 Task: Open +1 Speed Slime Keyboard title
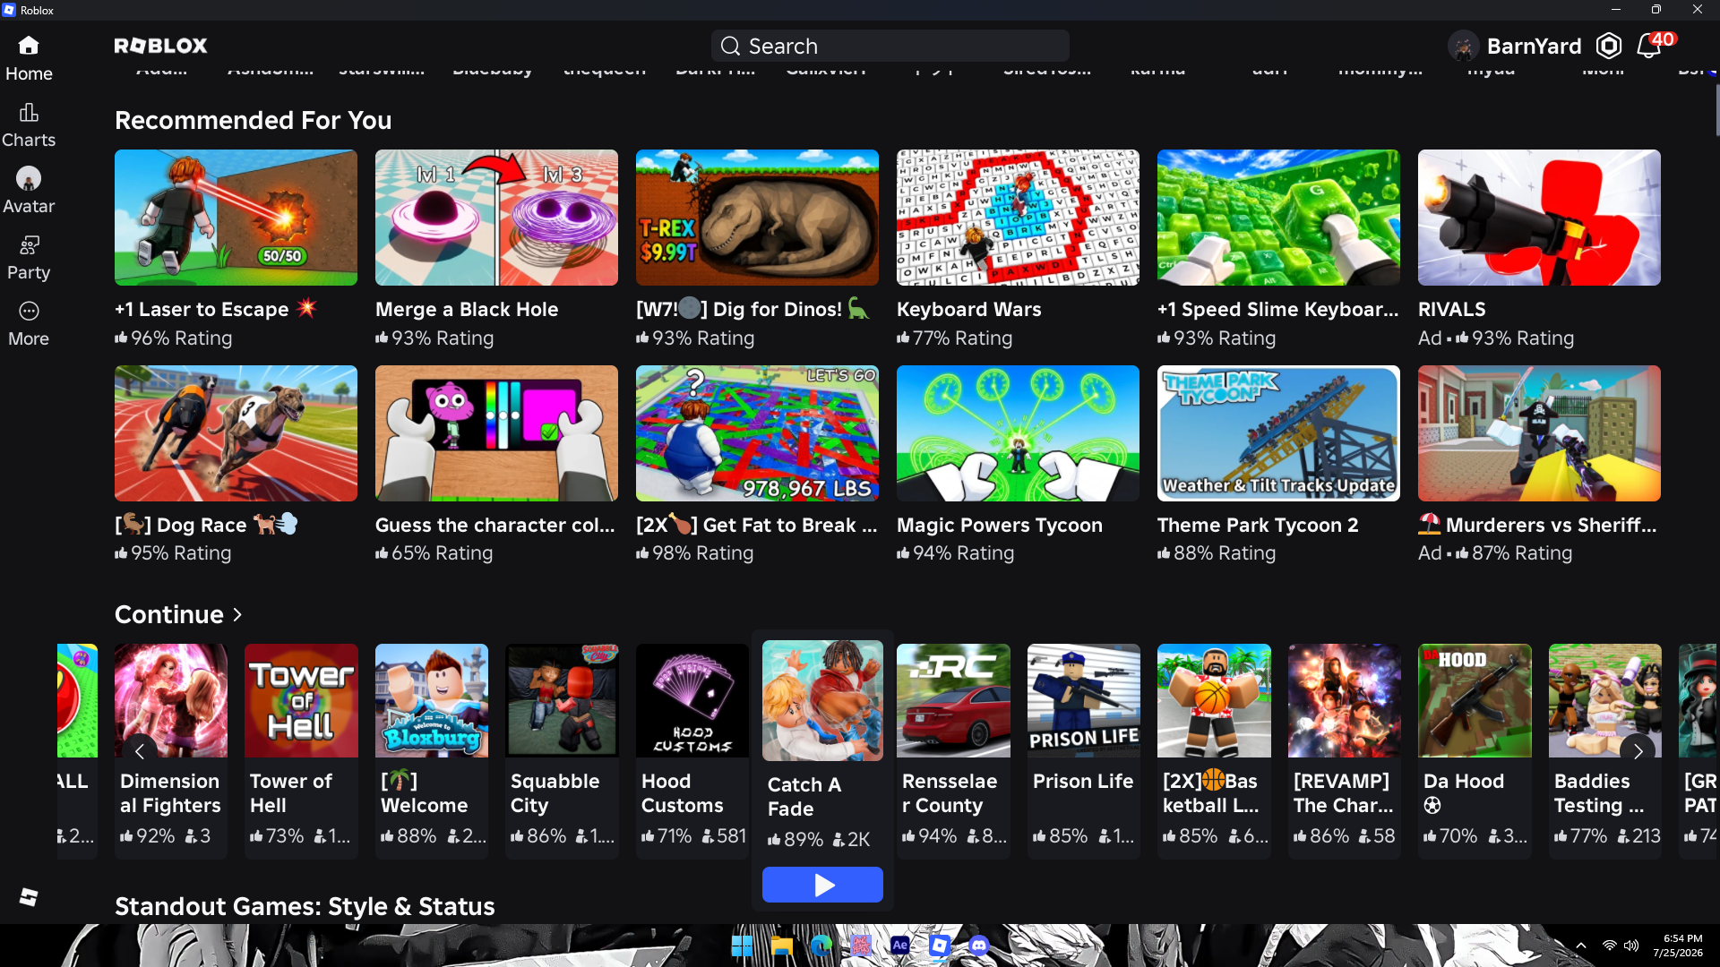coord(1277,310)
